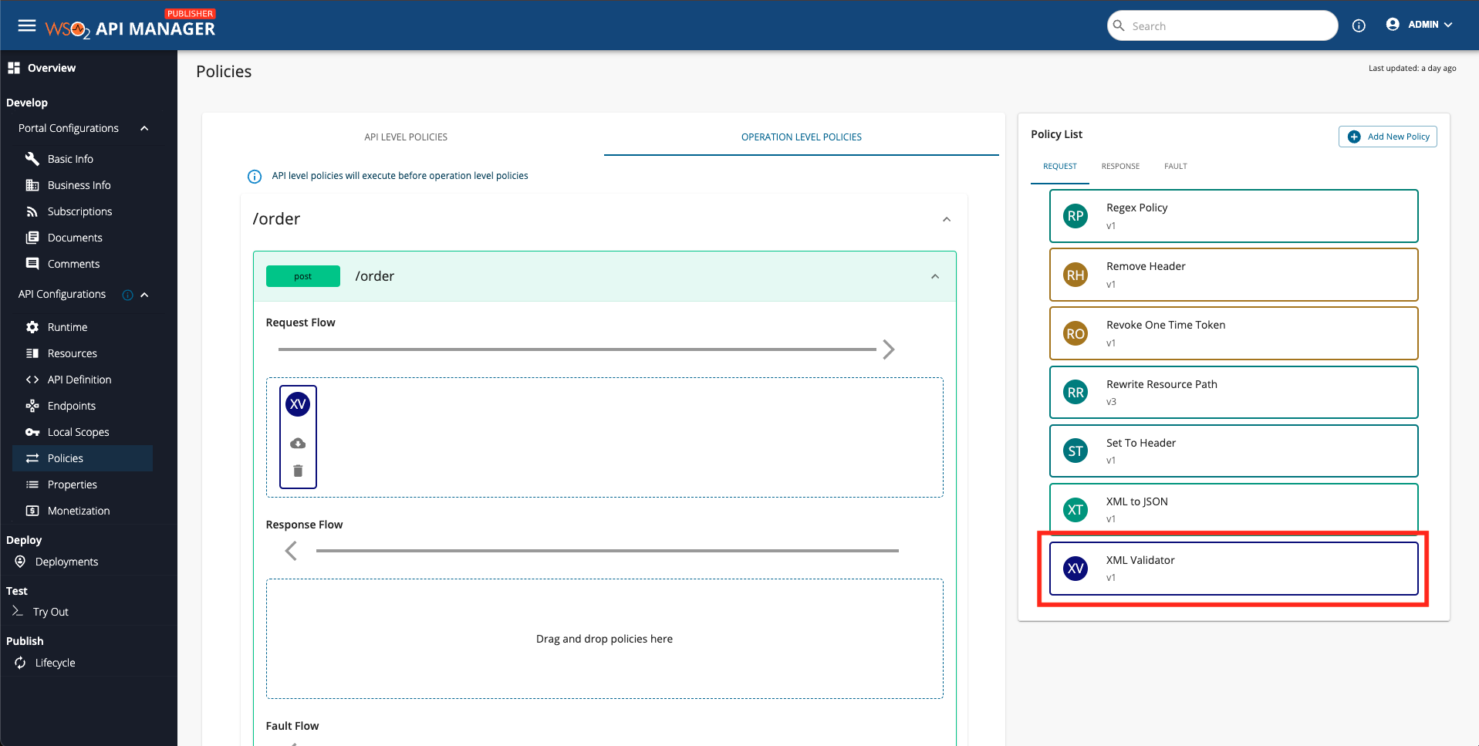
Task: Open Lifecycle under Publish
Action: (x=55, y=663)
